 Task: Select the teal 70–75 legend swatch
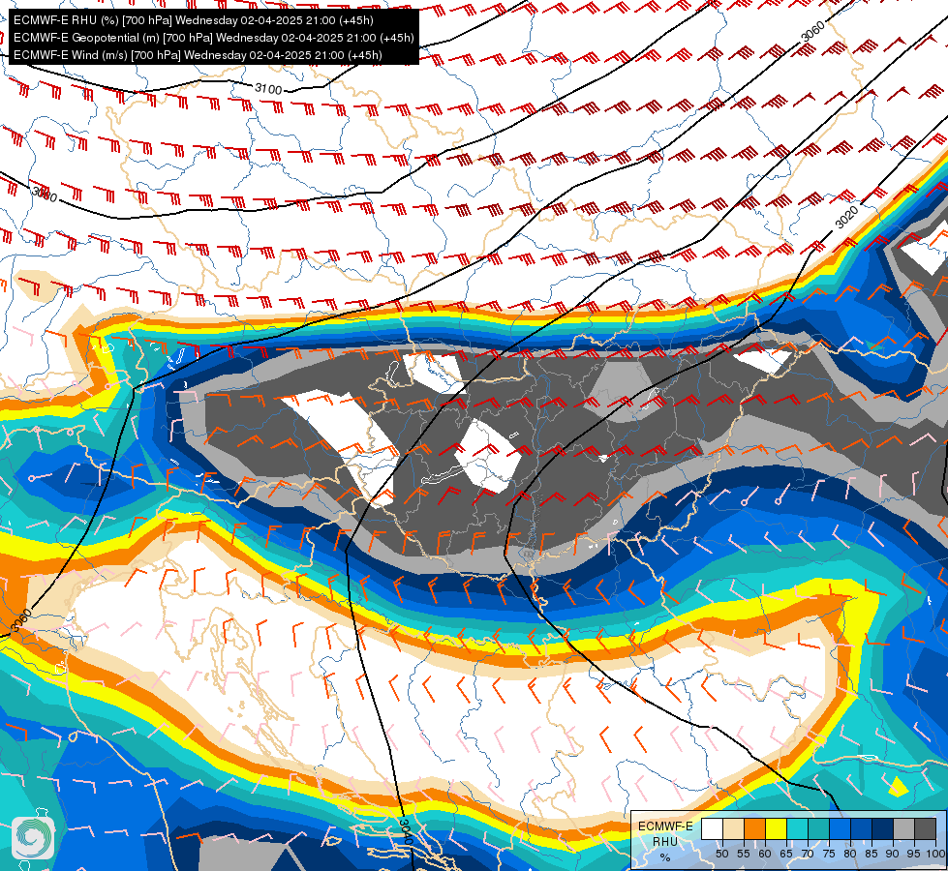tap(818, 828)
